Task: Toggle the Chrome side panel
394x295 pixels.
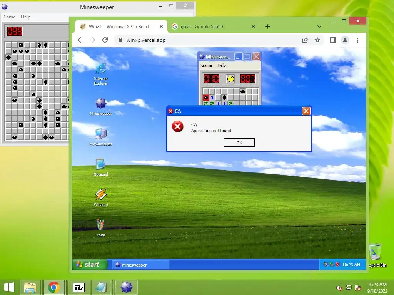Action: pyautogui.click(x=333, y=40)
